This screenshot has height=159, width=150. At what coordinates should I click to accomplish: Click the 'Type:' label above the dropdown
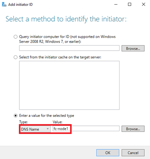coord(24,122)
